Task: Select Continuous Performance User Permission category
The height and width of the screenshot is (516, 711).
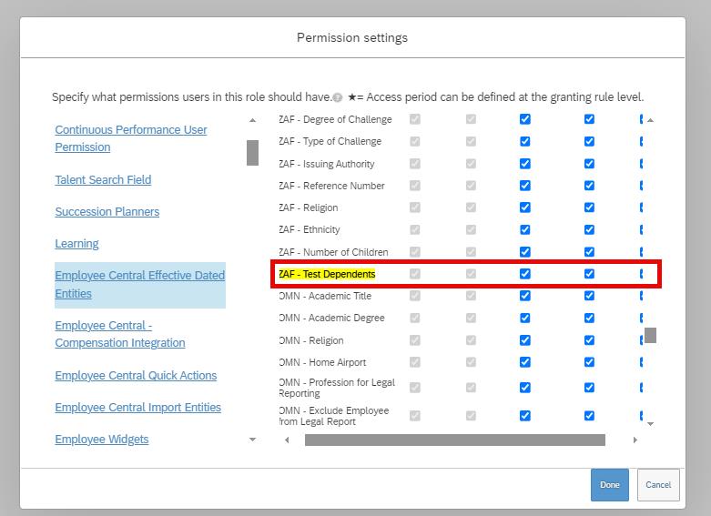Action: 130,138
